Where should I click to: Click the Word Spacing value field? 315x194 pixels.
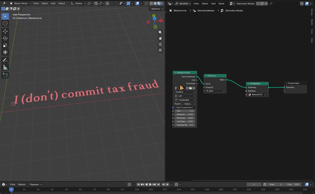[185, 118]
